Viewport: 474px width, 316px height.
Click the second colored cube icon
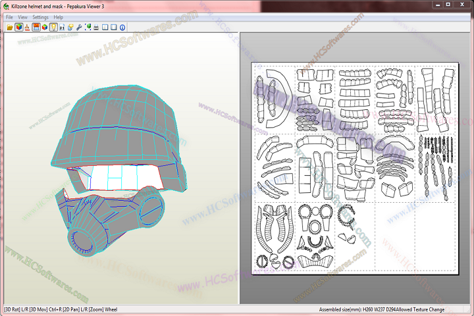click(45, 28)
